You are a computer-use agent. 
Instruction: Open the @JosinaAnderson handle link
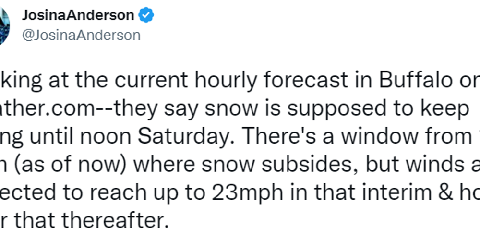point(81,35)
